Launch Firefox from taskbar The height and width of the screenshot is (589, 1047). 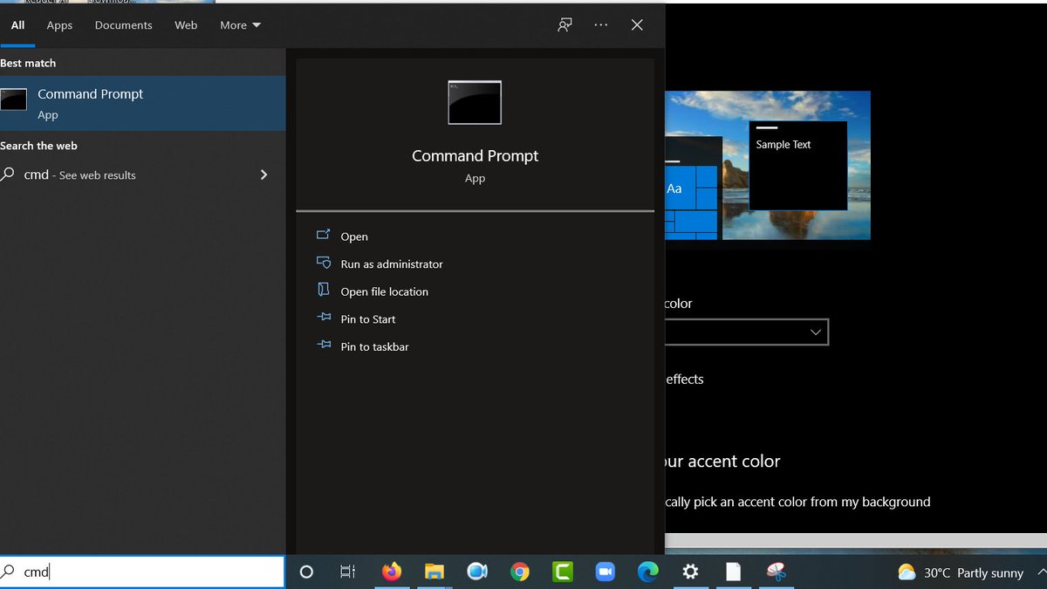pyautogui.click(x=392, y=572)
